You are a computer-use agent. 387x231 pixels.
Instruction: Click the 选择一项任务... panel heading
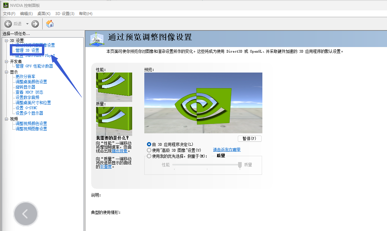click(x=16, y=34)
